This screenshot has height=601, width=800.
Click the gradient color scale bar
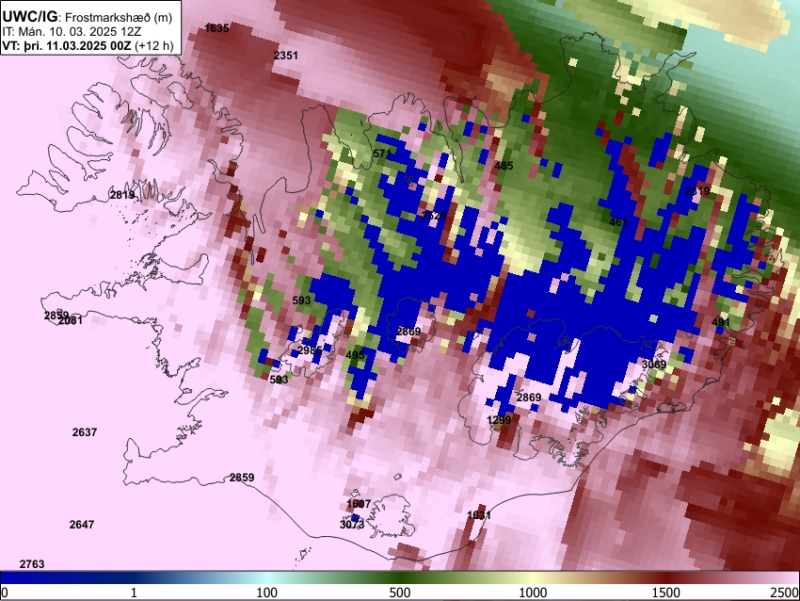[400, 577]
